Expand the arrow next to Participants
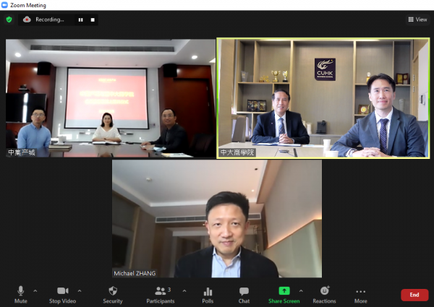The image size is (434, 307). point(184,291)
